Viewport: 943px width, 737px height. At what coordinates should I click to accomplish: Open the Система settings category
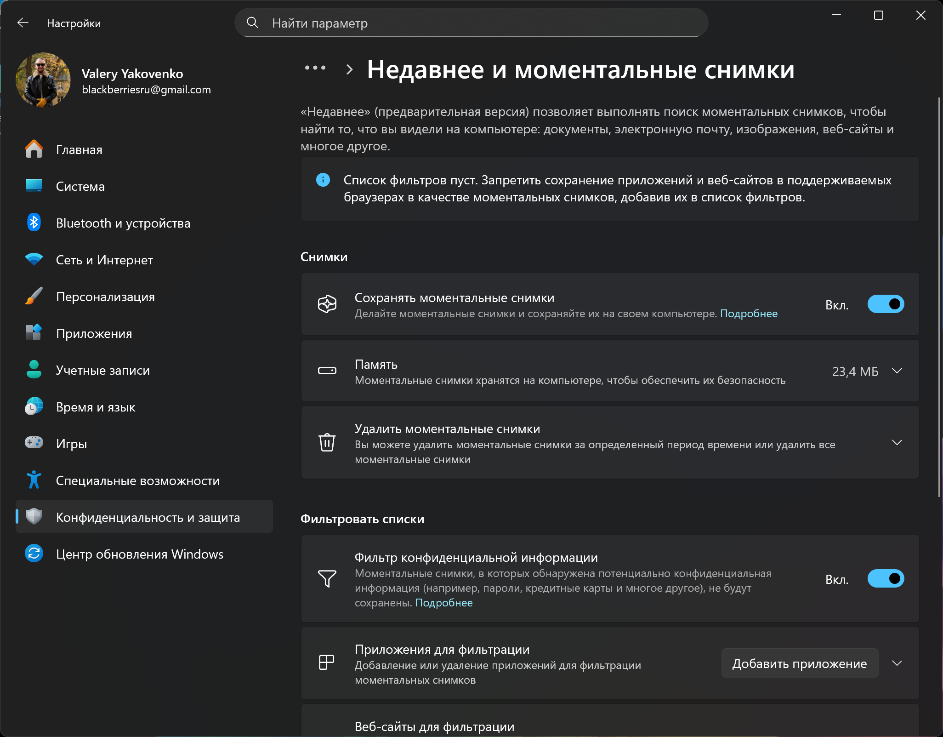pyautogui.click(x=80, y=187)
